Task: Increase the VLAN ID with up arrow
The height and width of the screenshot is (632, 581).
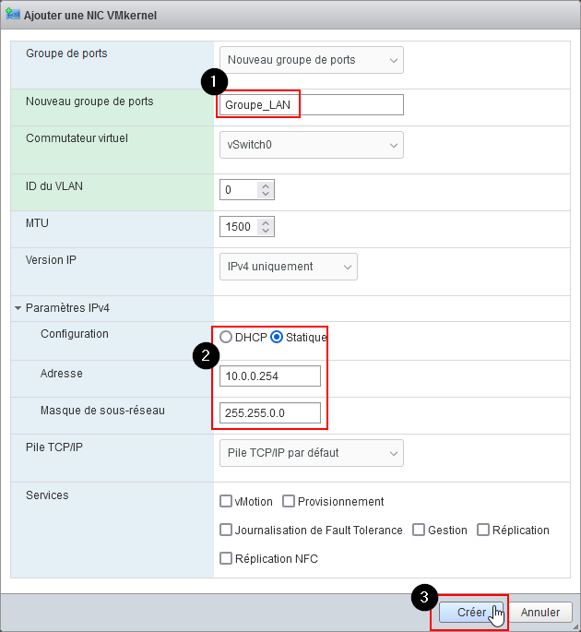Action: pos(265,185)
